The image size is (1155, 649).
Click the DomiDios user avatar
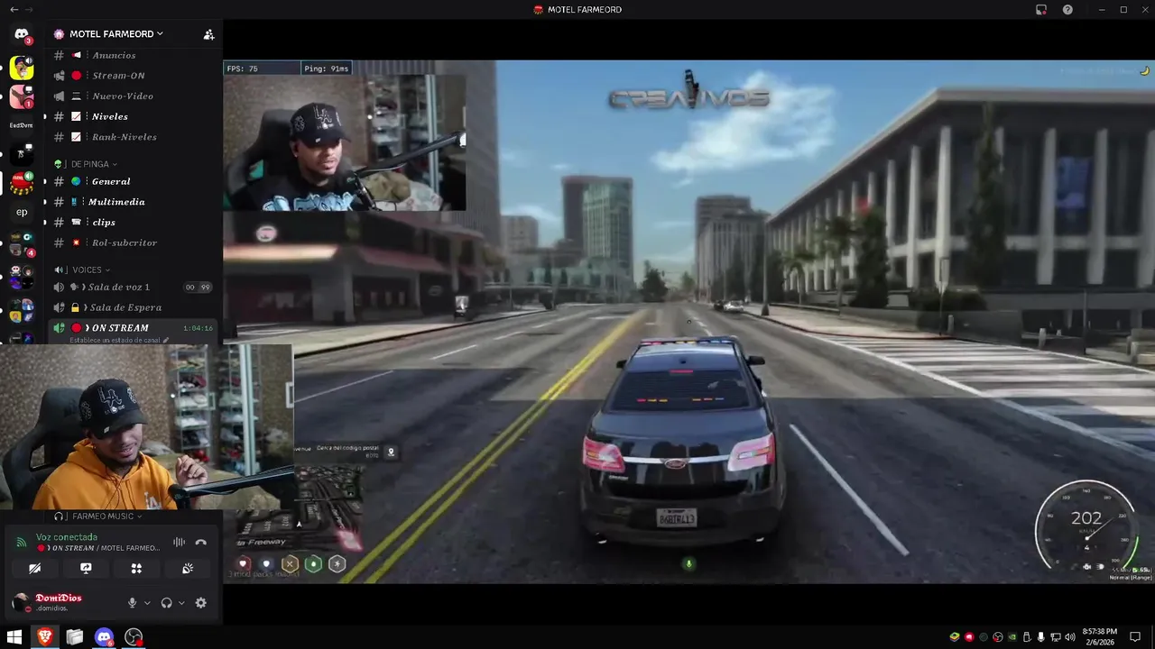pyautogui.click(x=21, y=603)
